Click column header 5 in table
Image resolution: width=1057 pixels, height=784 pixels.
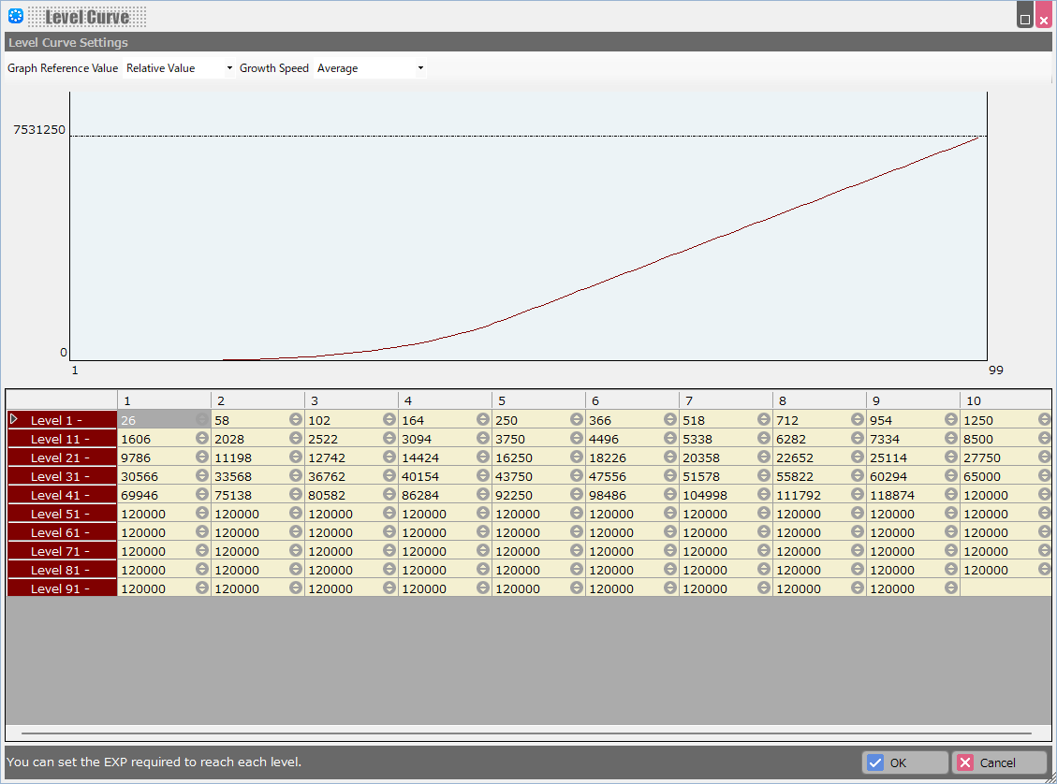[x=538, y=400]
